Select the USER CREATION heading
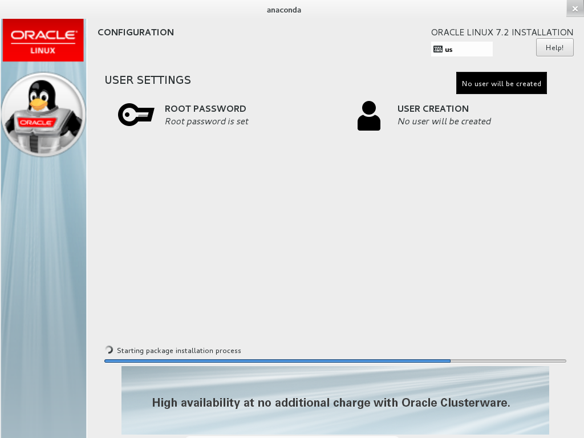Image resolution: width=584 pixels, height=438 pixels. click(433, 109)
